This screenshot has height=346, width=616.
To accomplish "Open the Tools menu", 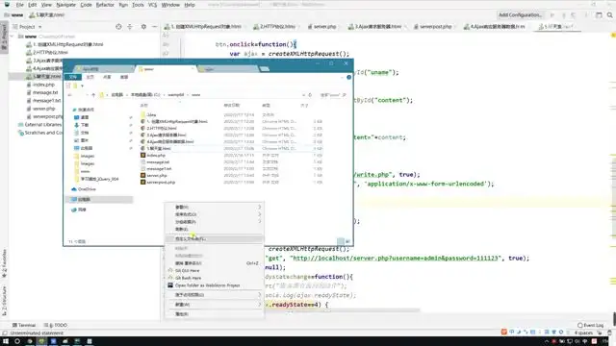I will [138, 5].
